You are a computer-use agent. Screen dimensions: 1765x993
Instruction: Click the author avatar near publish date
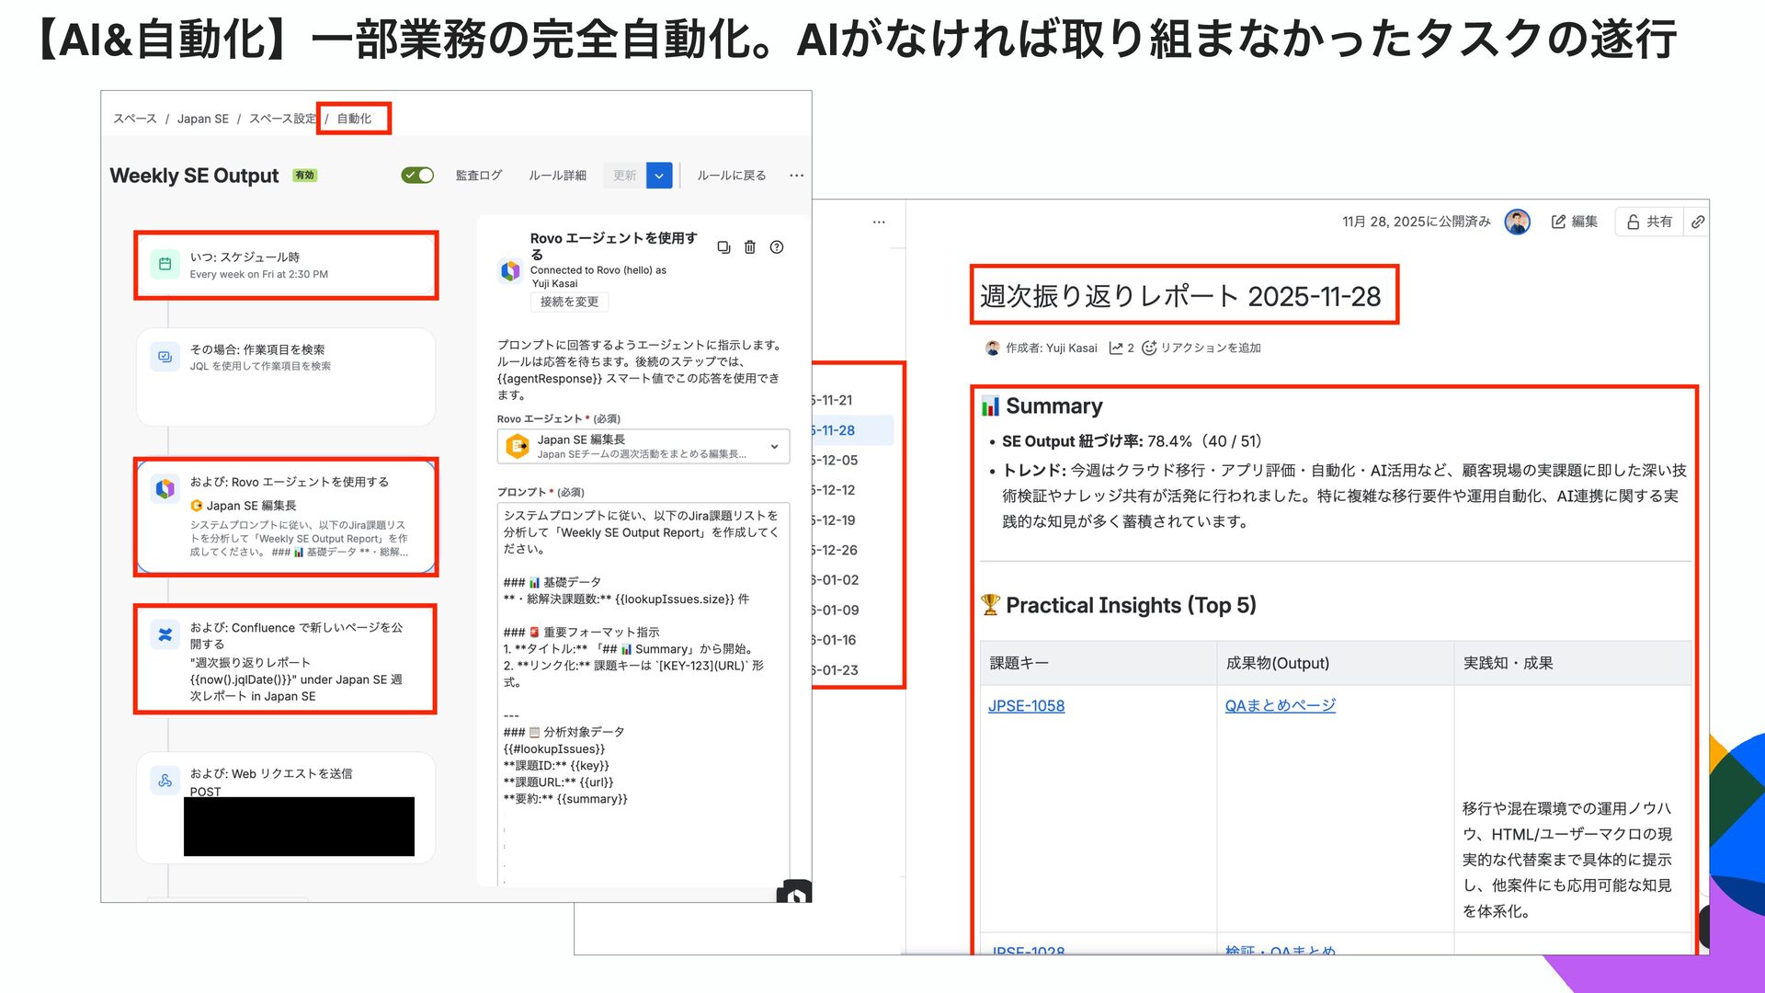click(x=1517, y=222)
